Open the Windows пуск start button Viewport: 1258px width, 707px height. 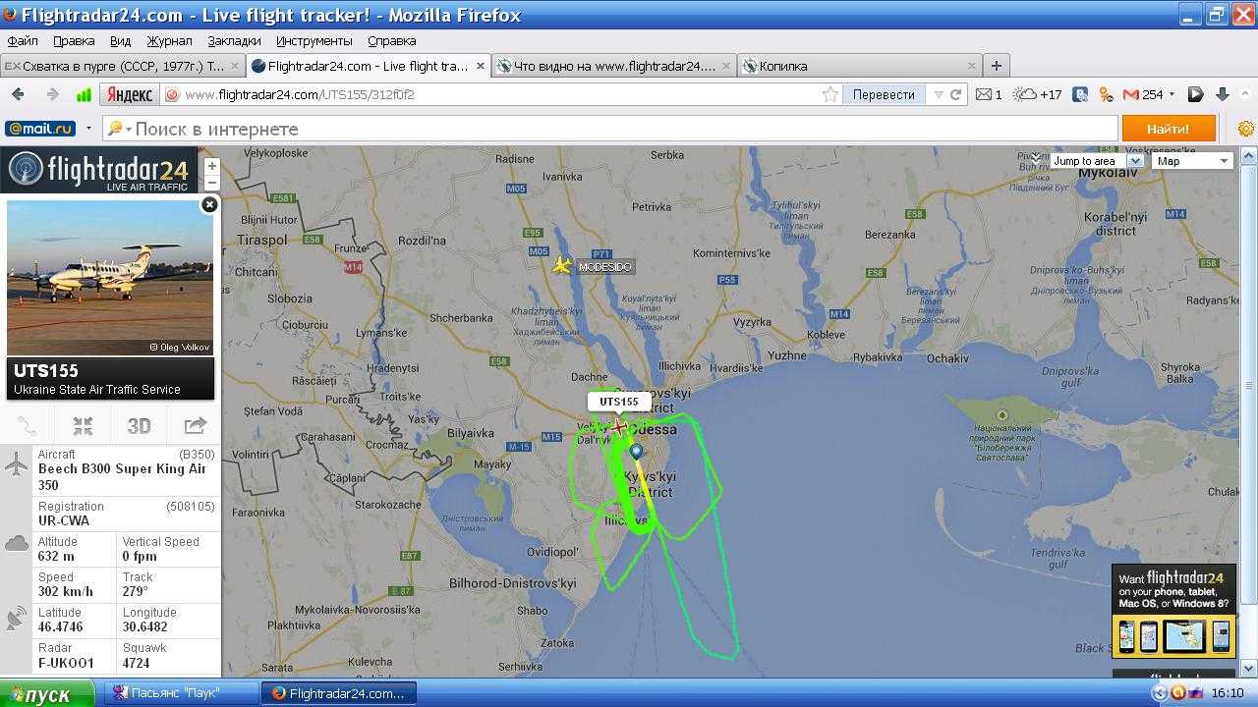tap(46, 693)
